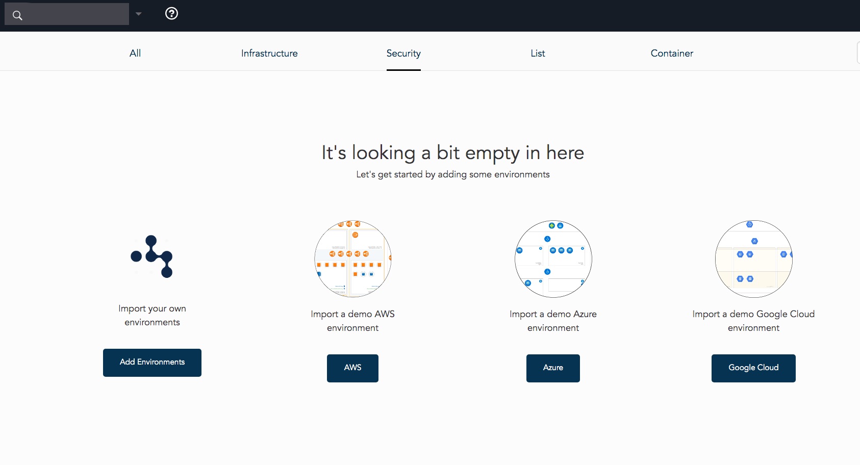The height and width of the screenshot is (465, 860).
Task: Expand the search dropdown arrow
Action: coord(138,14)
